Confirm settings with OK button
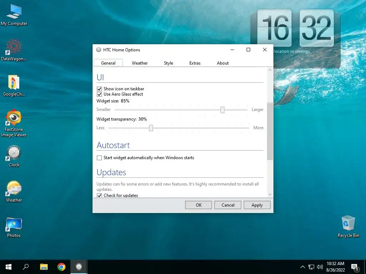The height and width of the screenshot is (274, 366). click(198, 205)
